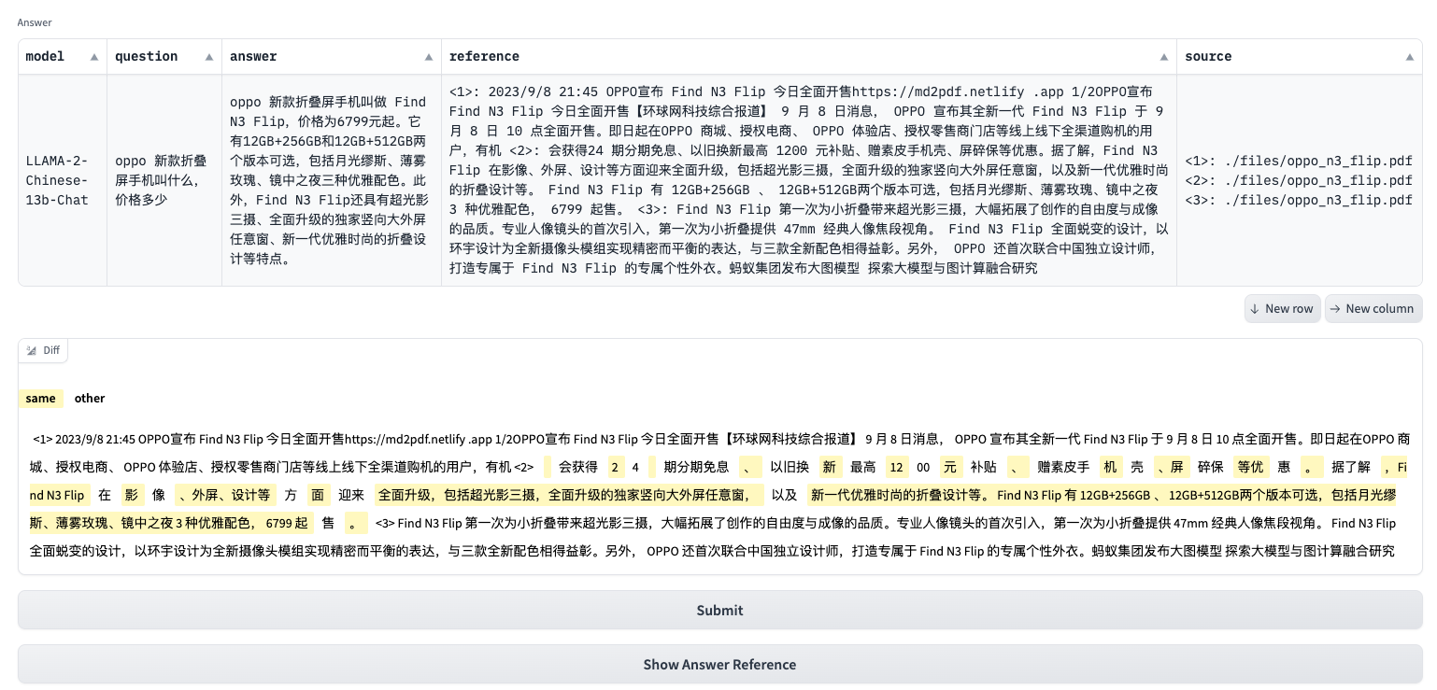Add a new row to table
This screenshot has width=1437, height=690.
tap(1282, 309)
